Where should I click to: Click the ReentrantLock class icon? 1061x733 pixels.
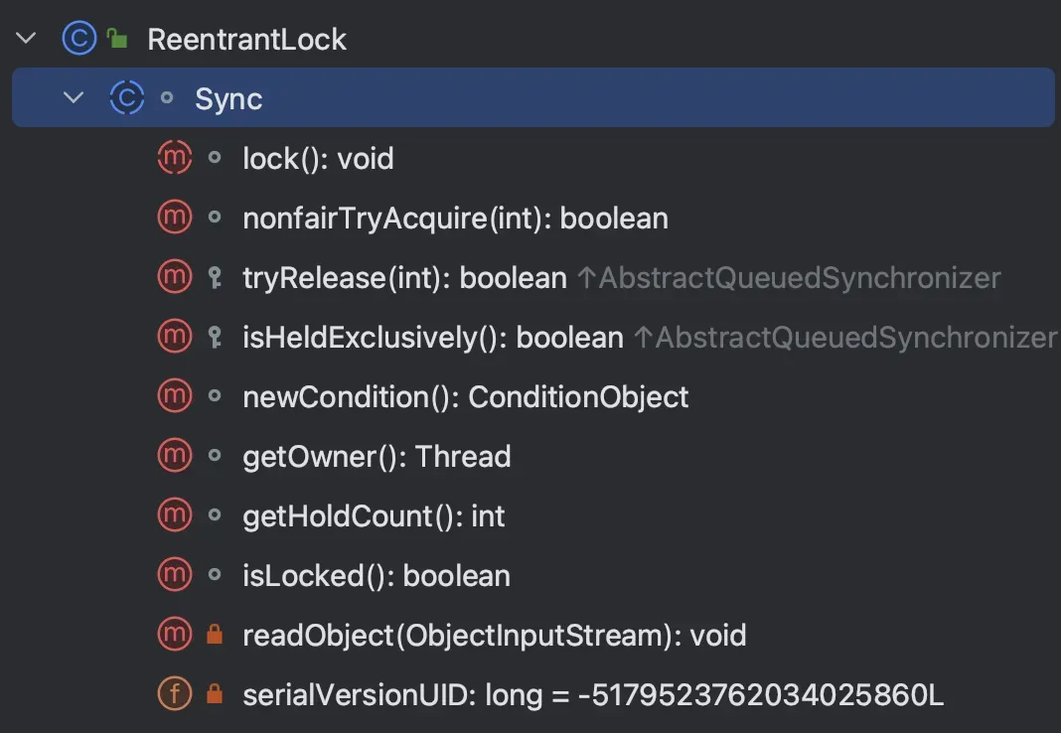(x=77, y=40)
